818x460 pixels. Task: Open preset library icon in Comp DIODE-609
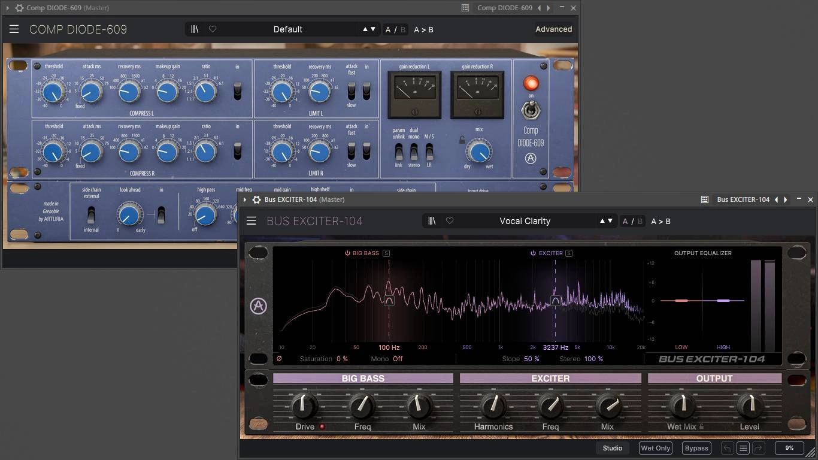195,29
